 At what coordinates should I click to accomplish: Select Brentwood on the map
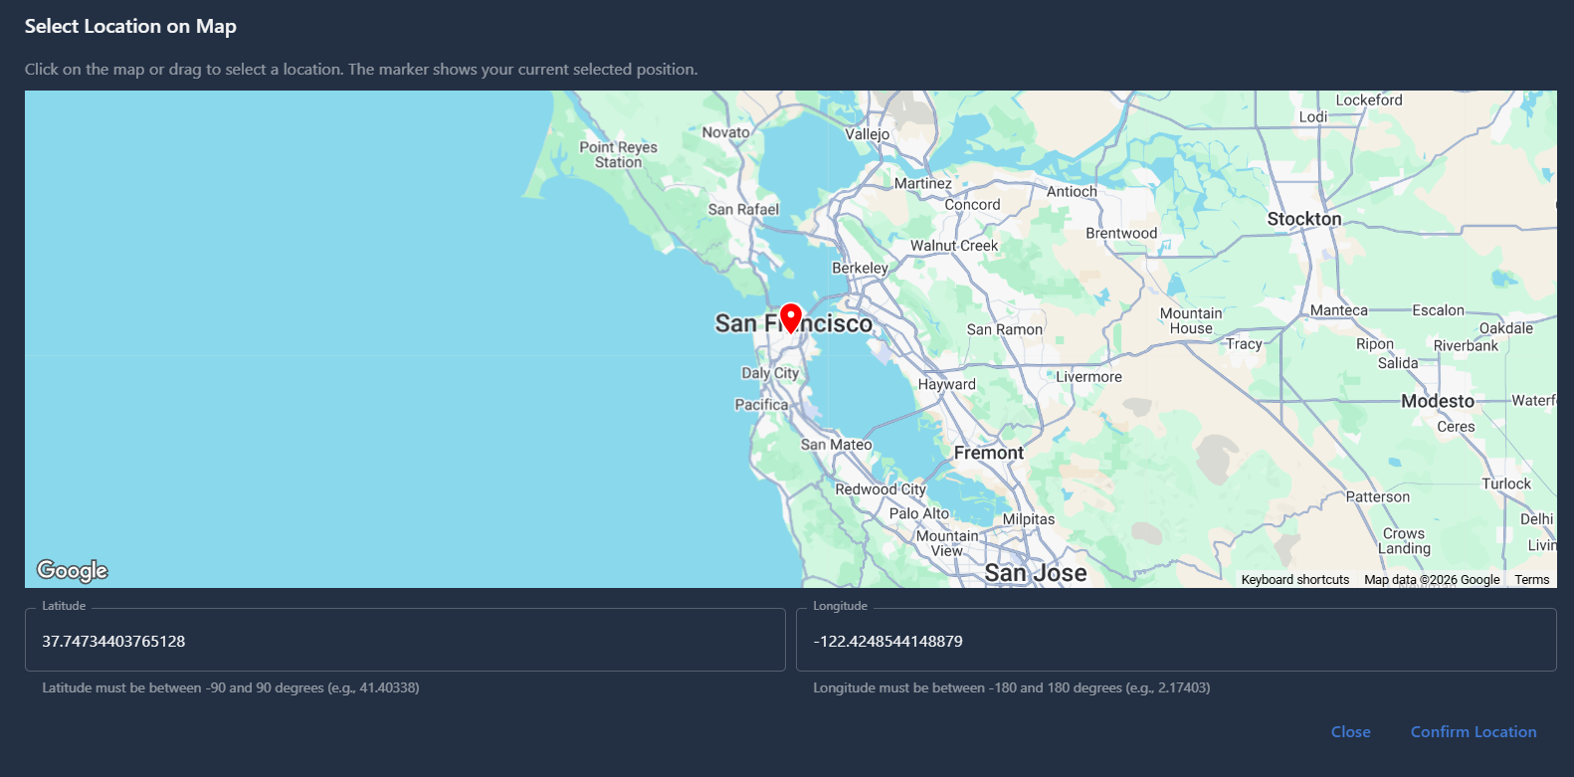pyautogui.click(x=1121, y=233)
